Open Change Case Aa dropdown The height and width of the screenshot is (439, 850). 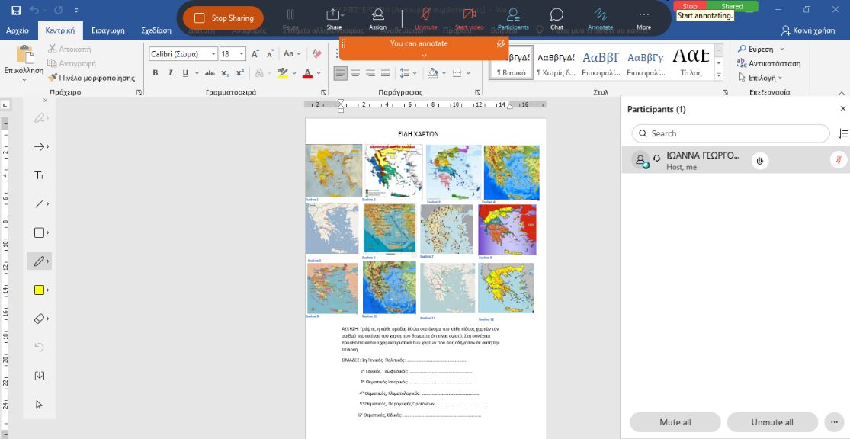pos(292,53)
